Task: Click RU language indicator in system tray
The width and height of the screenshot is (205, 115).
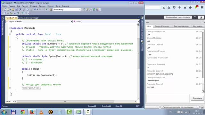Action: (x=171, y=112)
